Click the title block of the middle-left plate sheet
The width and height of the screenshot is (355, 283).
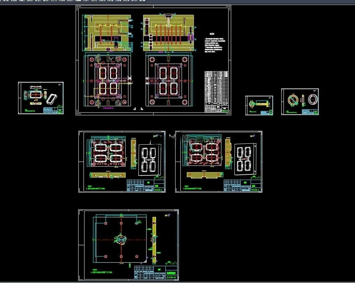(146, 186)
